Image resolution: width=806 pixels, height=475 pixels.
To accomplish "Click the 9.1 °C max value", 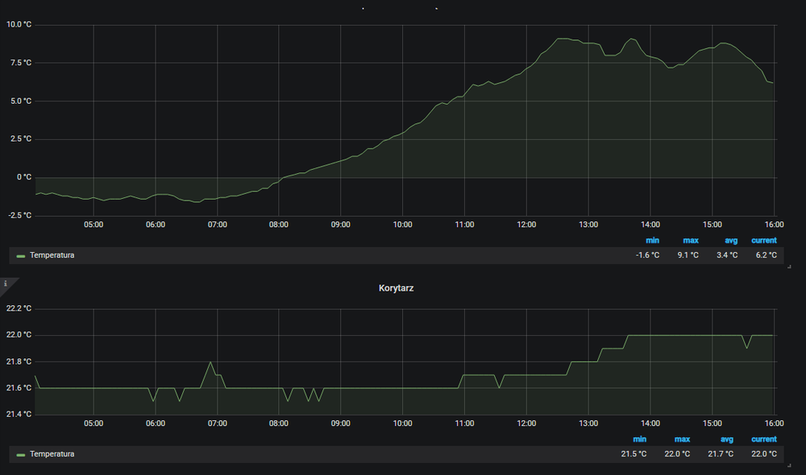I will coord(688,255).
